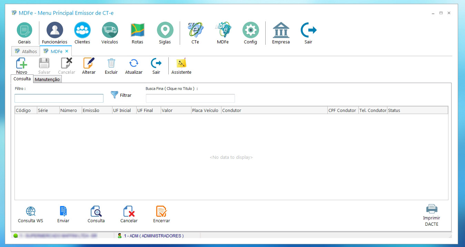Open the CTe module icon
Image resolution: width=465 pixels, height=247 pixels.
click(195, 30)
